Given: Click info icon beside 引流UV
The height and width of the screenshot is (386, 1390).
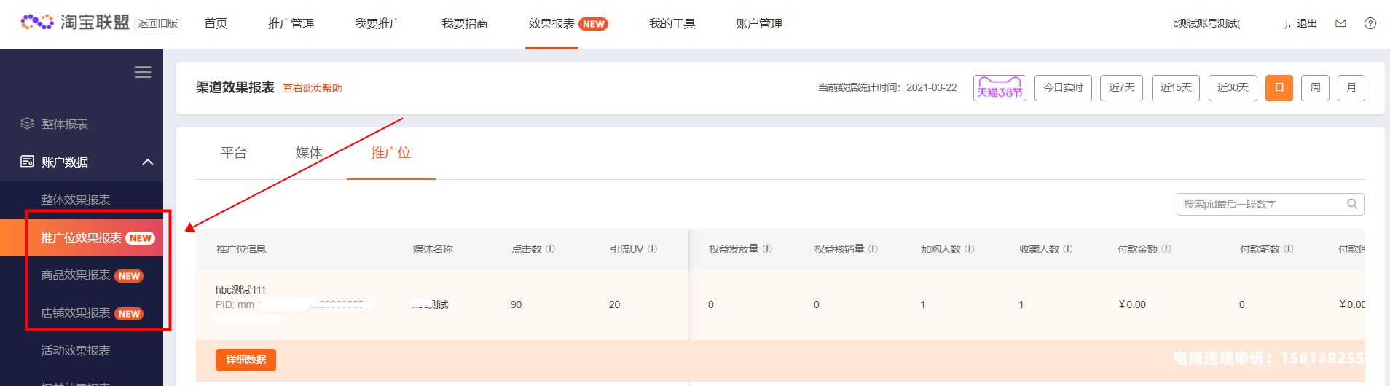Looking at the screenshot, I should 653,249.
